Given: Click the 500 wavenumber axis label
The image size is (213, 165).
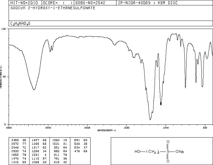Looking at the screenshot, I should [x=205, y=128].
